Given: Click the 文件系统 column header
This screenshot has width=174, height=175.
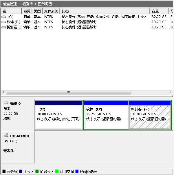Looking at the screenshot, I should [51, 11].
